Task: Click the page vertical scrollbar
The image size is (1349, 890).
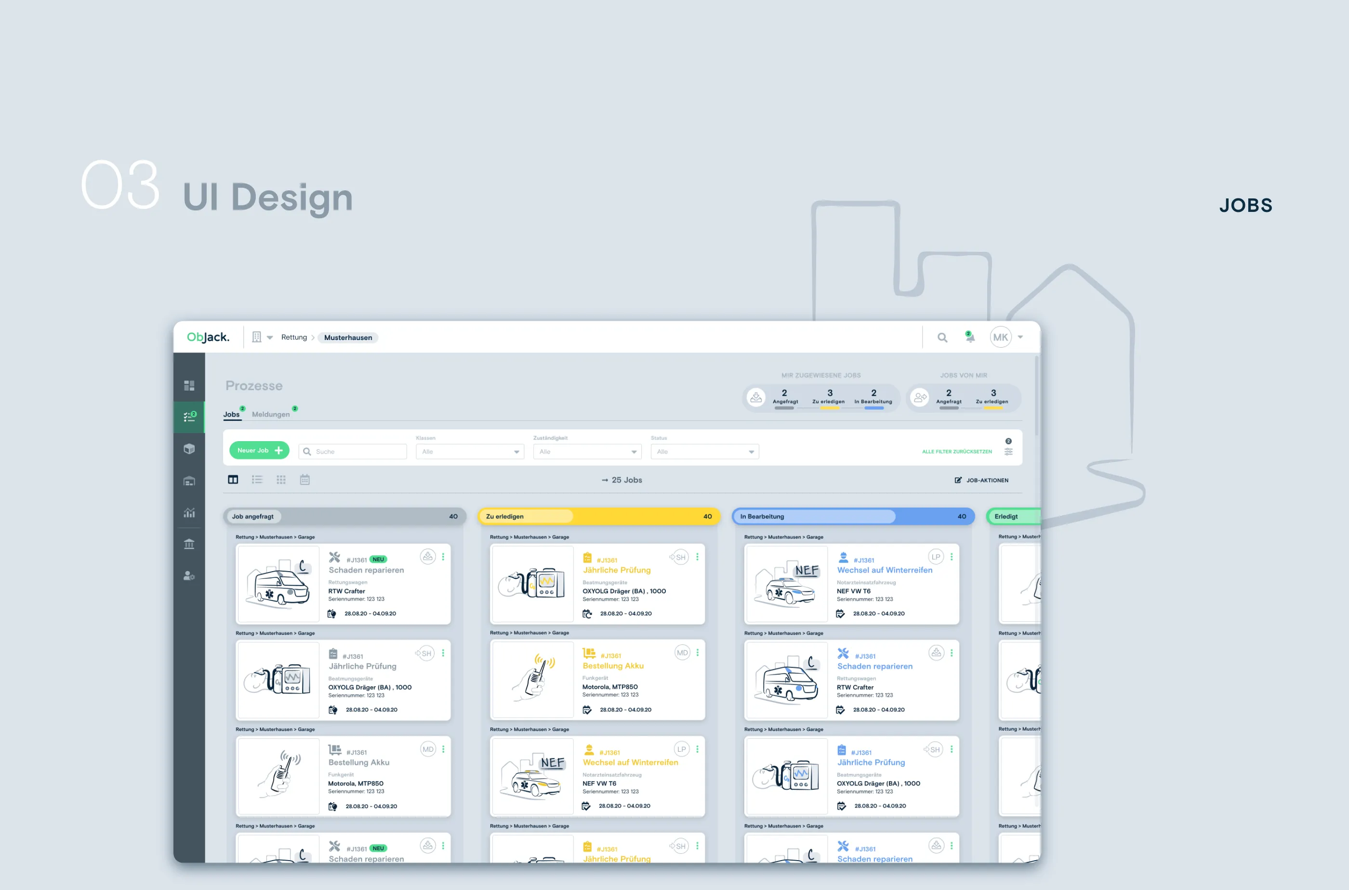Action: [1037, 397]
